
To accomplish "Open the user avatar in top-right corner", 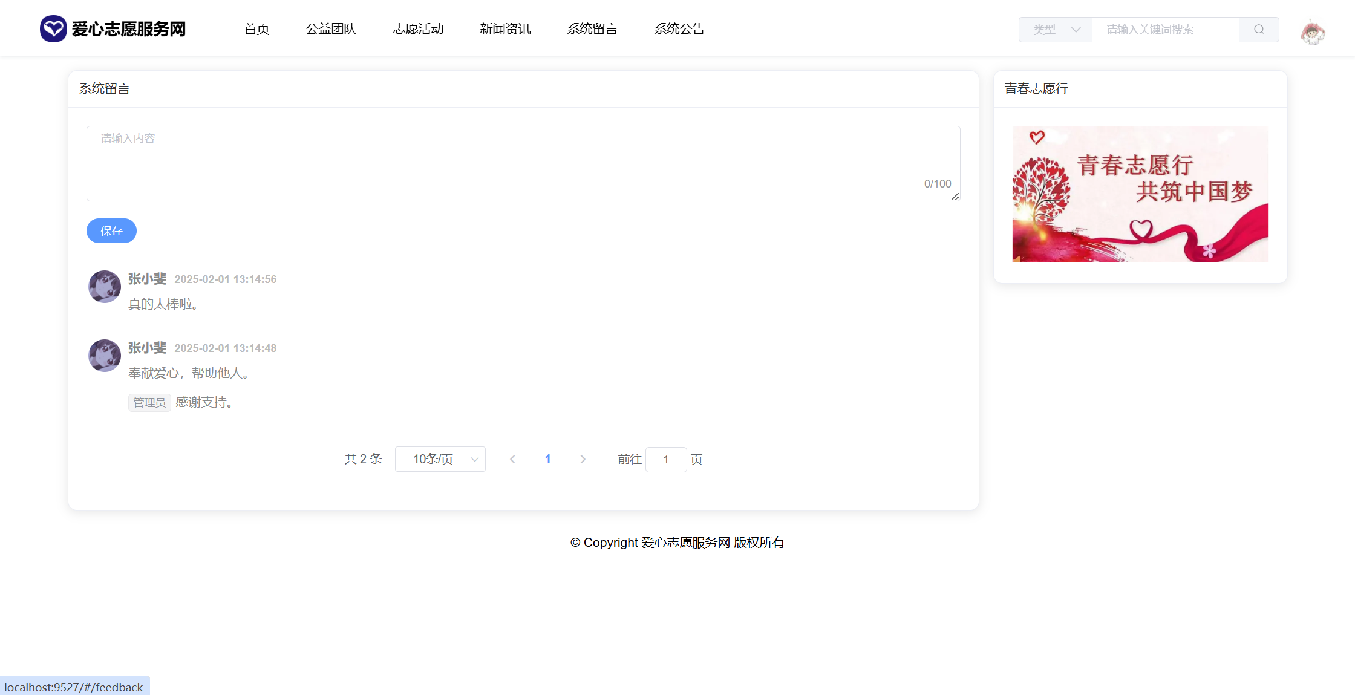I will point(1313,32).
